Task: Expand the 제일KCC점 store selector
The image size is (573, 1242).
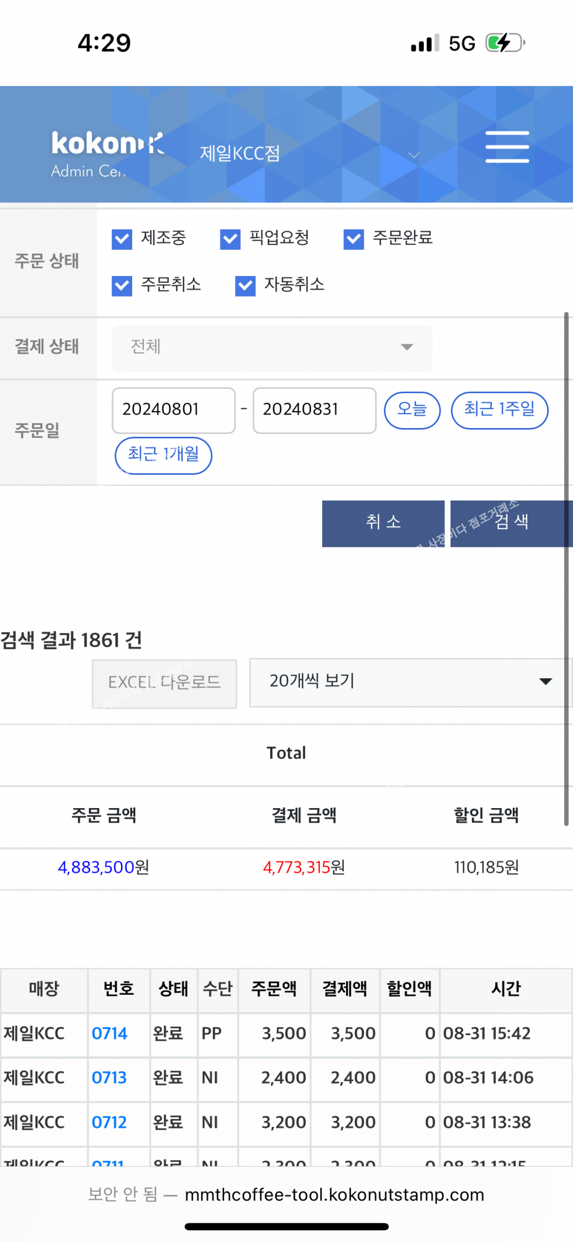Action: (310, 154)
